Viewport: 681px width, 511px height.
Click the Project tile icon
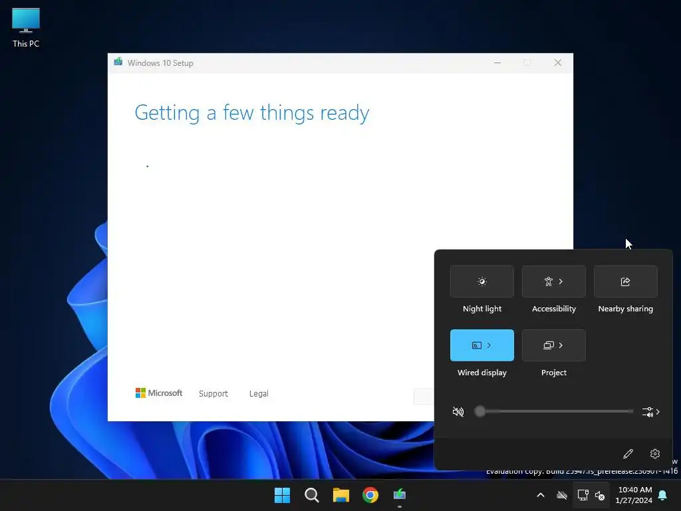[x=549, y=345]
